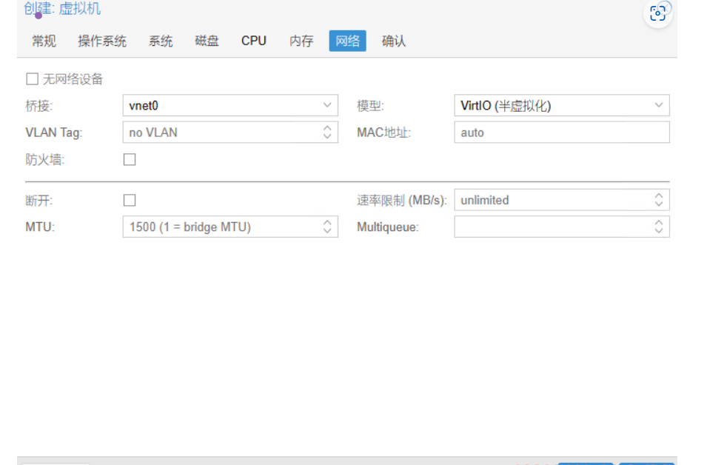Toggle the 防火墙 firewall checkbox
The image size is (707, 465).
[x=130, y=160]
